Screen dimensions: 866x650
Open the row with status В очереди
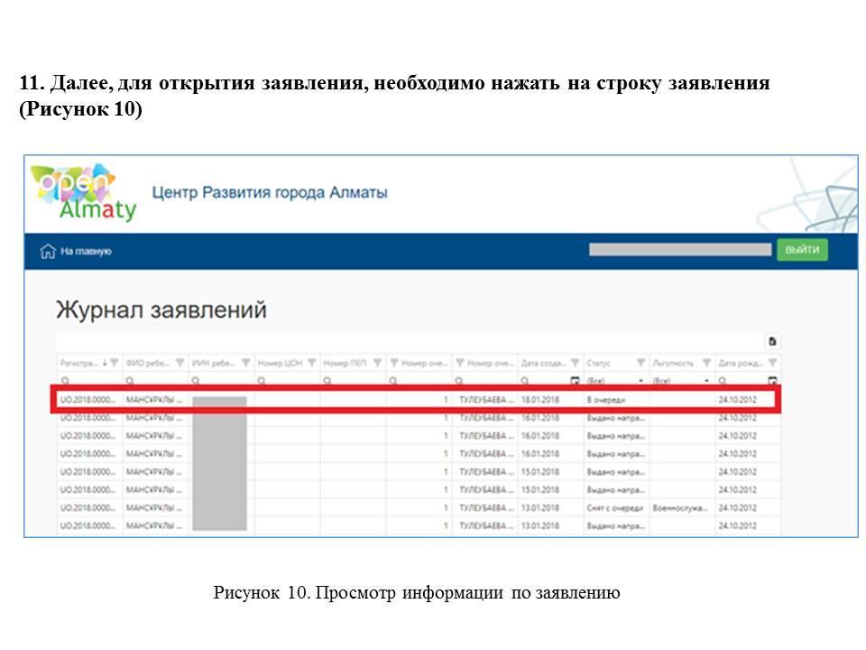tap(419, 399)
